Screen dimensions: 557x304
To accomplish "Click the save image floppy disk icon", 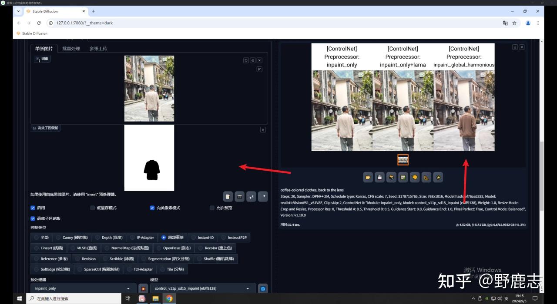I will coord(380,177).
